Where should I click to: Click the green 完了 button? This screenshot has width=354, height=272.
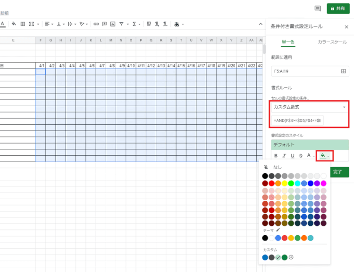337,172
